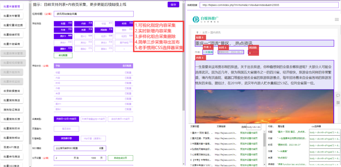Toggle the 阅读数 field filter
341x167 pixels.
tap(104, 30)
